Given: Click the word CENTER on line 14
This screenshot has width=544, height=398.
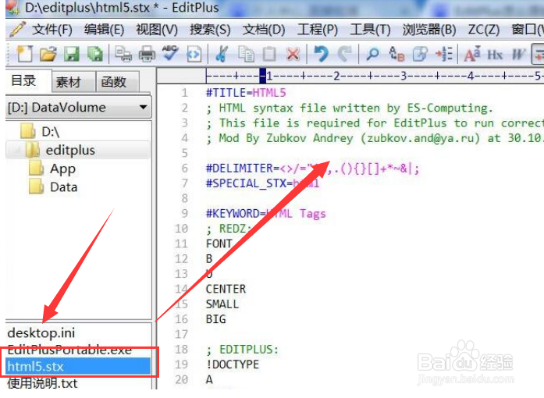Looking at the screenshot, I should (226, 289).
